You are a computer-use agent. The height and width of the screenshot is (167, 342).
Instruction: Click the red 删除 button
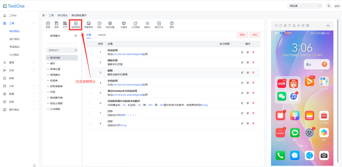[x=242, y=35]
